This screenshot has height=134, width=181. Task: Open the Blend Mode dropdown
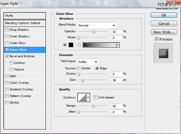97,25
